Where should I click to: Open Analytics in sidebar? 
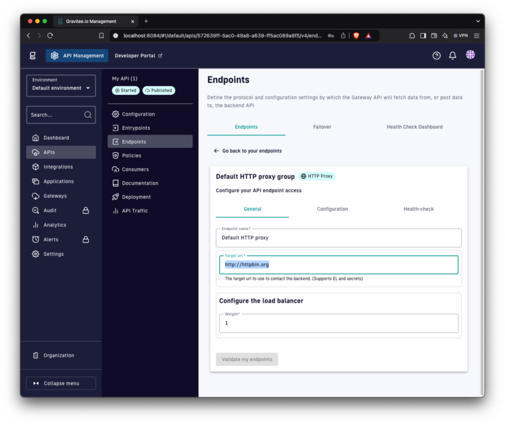click(x=61, y=225)
